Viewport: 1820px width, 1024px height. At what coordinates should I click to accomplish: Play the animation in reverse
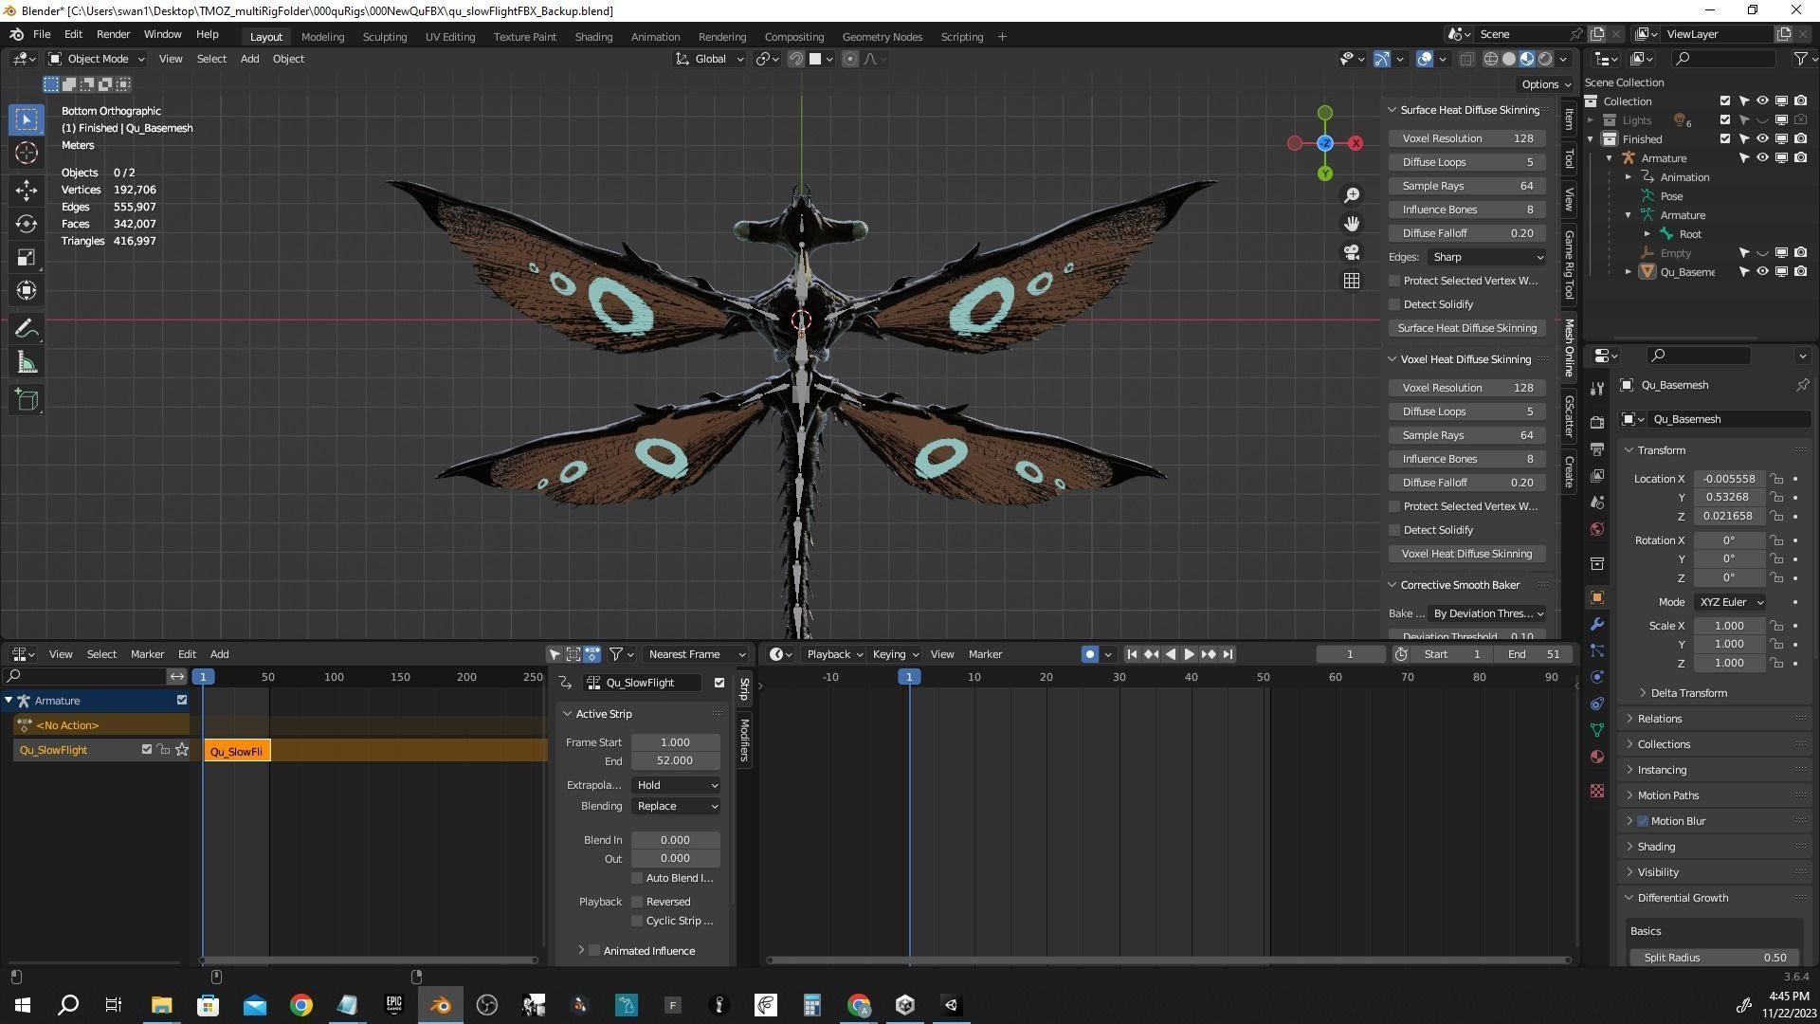coord(1170,654)
